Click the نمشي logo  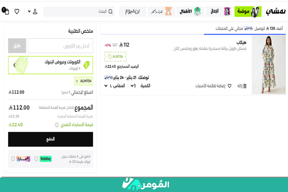pyautogui.click(x=276, y=12)
